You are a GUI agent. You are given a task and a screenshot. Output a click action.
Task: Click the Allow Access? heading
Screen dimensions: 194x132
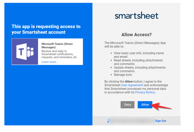click(x=136, y=35)
